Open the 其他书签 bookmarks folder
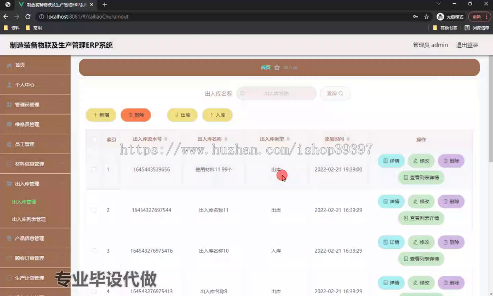Image resolution: width=493 pixels, height=296 pixels. 445,28
